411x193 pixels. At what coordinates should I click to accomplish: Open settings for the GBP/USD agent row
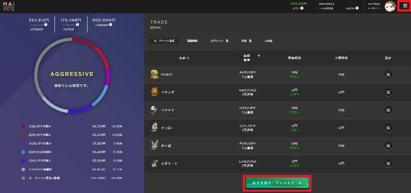(388, 93)
